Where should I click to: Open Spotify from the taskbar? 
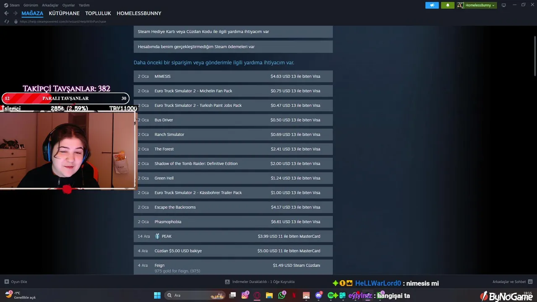[331, 295]
